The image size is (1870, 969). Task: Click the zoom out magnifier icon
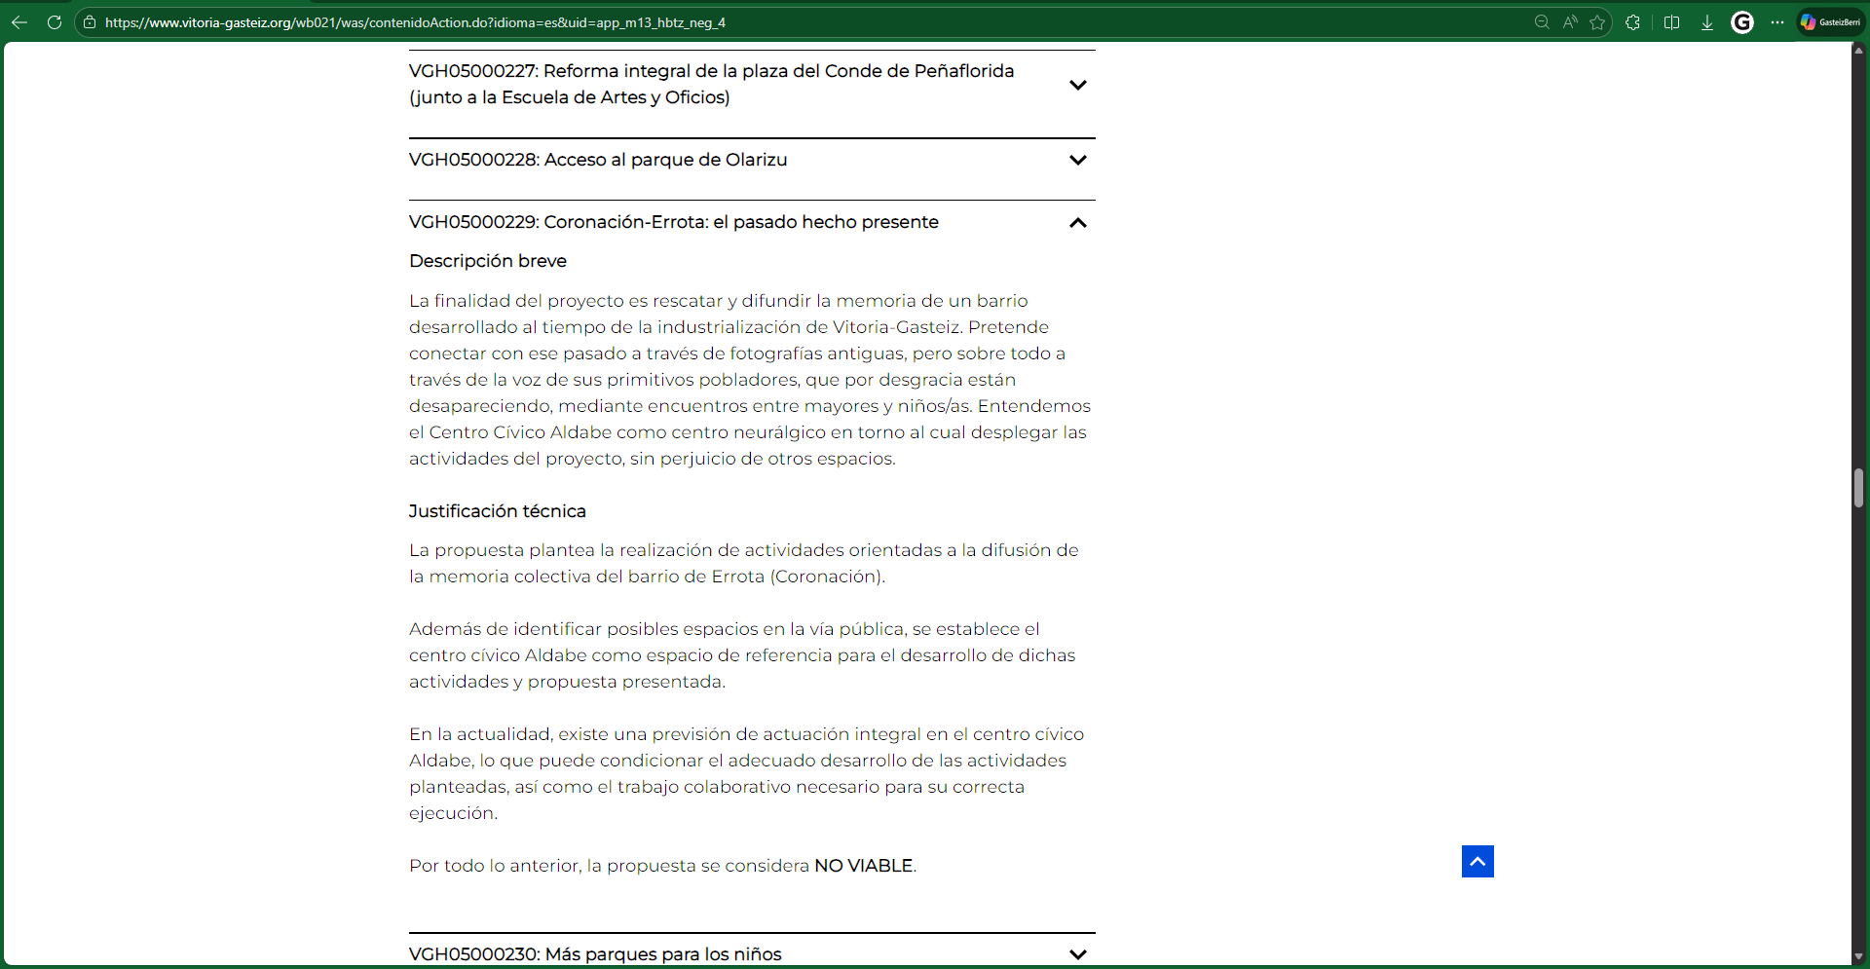tap(1542, 22)
